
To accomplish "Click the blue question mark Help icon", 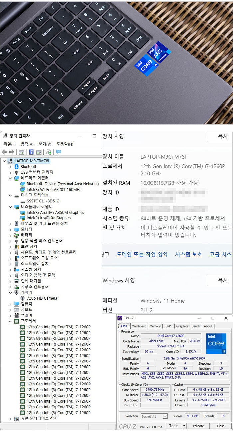I will pyautogui.click(x=31, y=152).
